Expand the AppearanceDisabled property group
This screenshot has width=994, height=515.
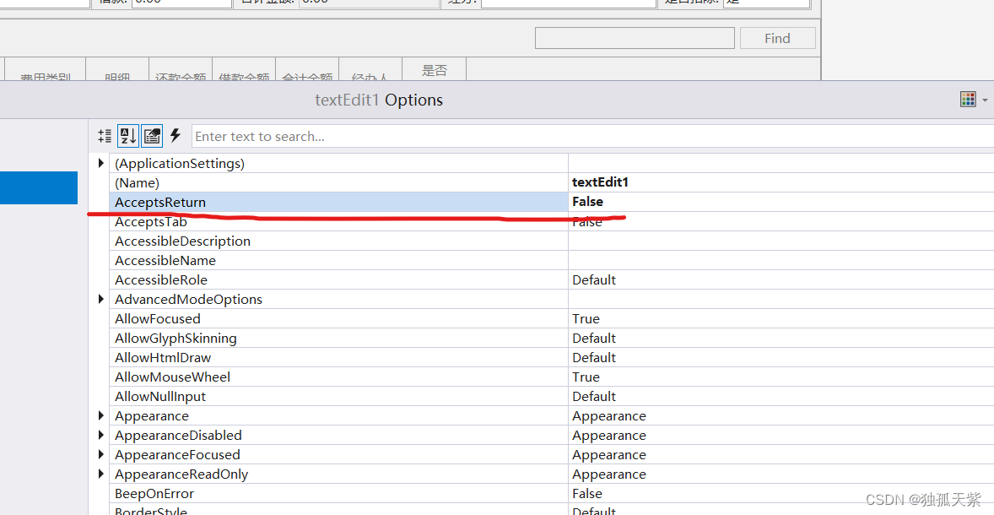[100, 435]
